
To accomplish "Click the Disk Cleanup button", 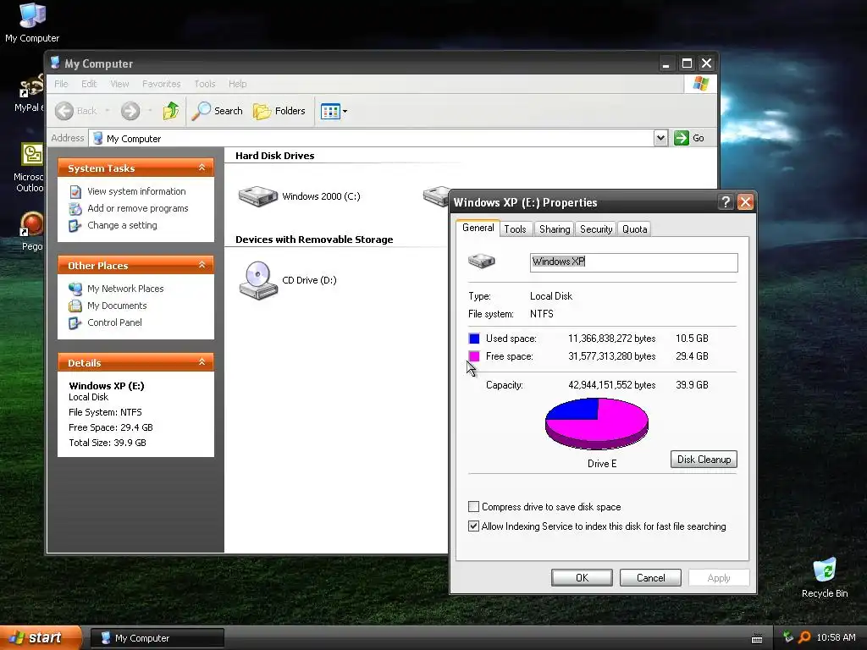I will click(x=704, y=460).
